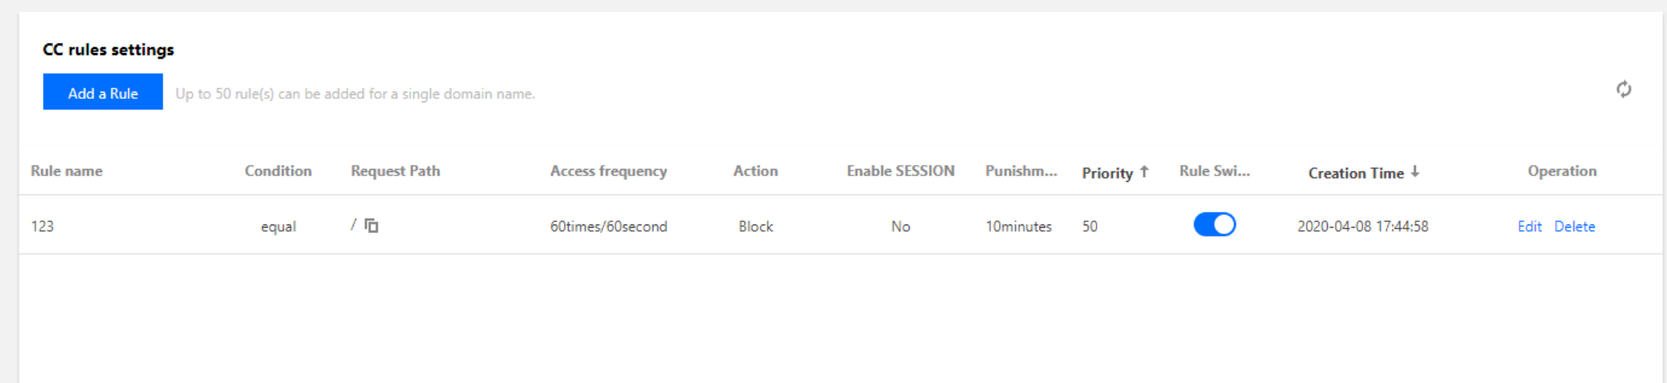Screen dimensions: 1667x383
Task: Click the Creation Time column header
Action: (x=1355, y=172)
